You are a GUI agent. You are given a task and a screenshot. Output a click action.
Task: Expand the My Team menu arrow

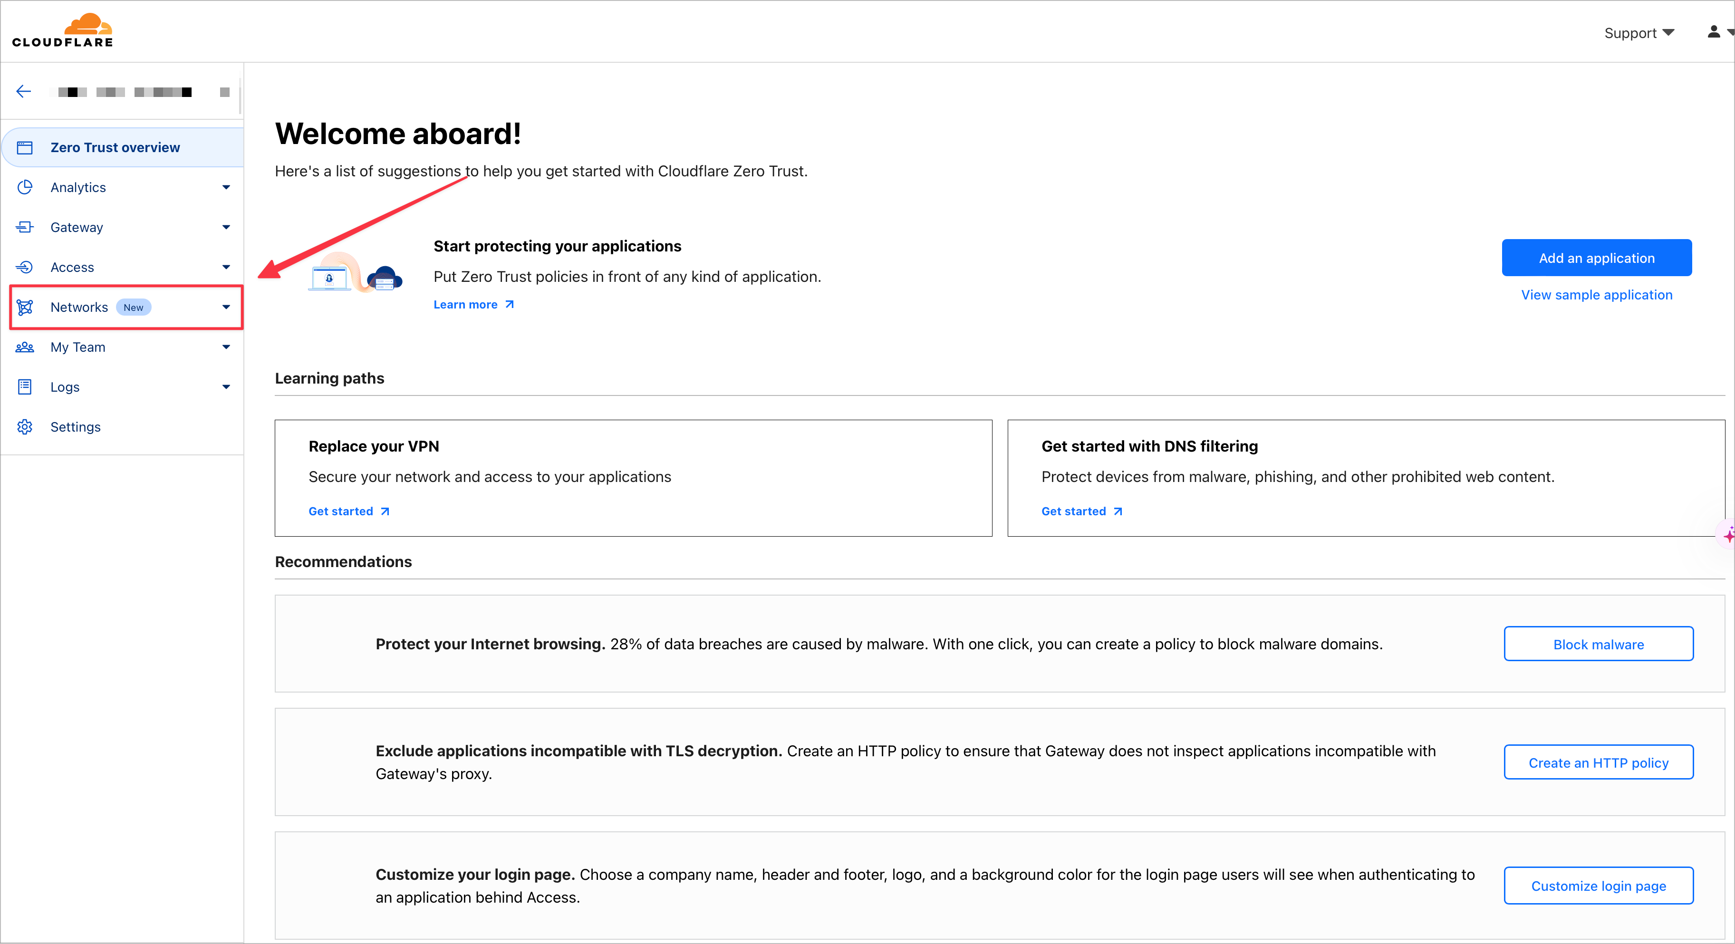226,347
